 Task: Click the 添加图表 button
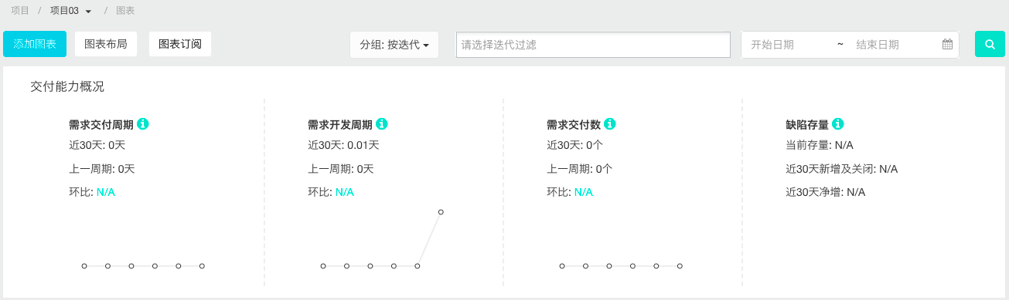tap(35, 44)
